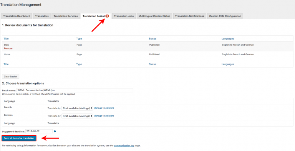Screen dimensions: 295x151
Task: Click the Suggested deadline date field
Action: tap(39, 131)
